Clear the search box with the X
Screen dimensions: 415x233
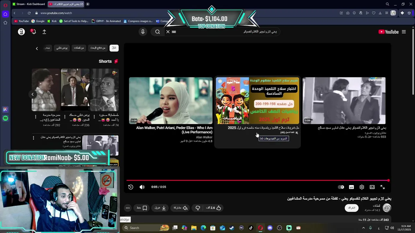[168, 32]
